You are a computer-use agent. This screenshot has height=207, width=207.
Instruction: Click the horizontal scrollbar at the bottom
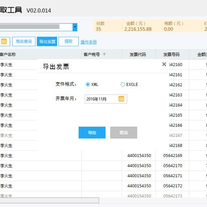(49, 200)
